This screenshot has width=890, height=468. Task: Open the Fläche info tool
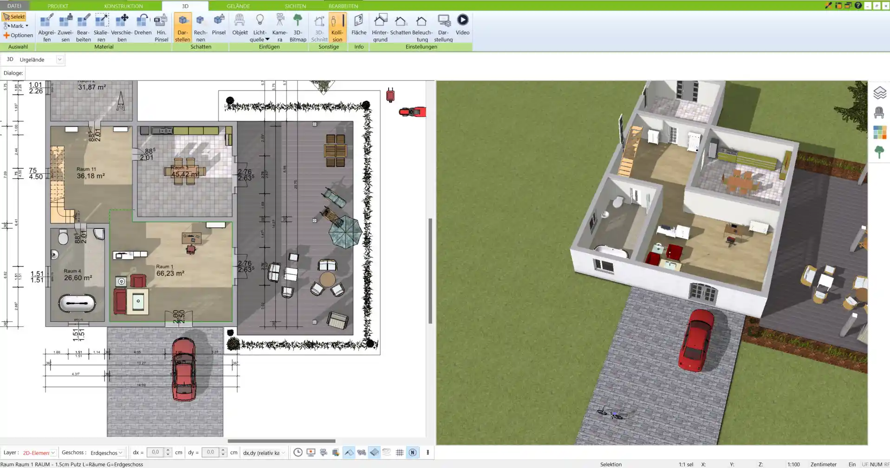359,24
